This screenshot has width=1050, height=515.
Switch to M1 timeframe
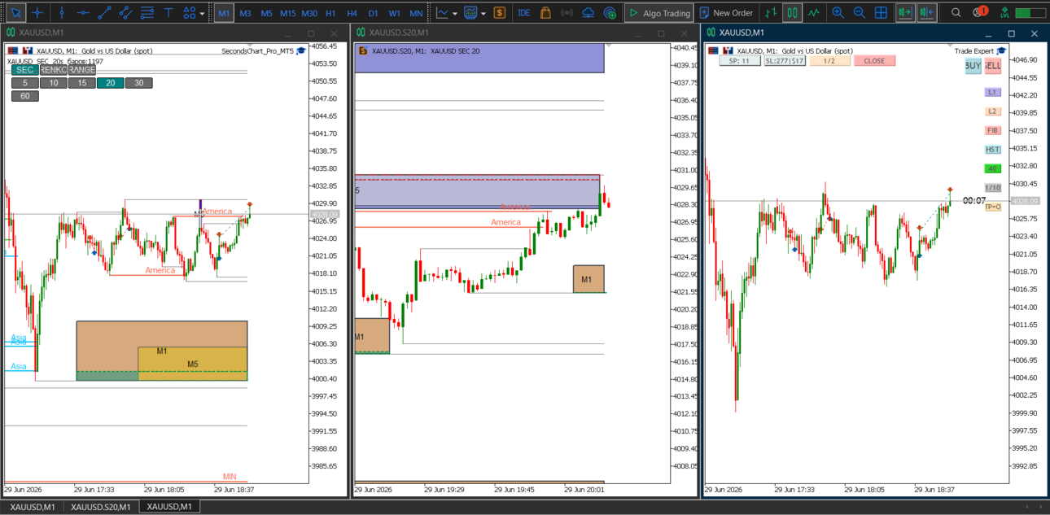coord(224,13)
